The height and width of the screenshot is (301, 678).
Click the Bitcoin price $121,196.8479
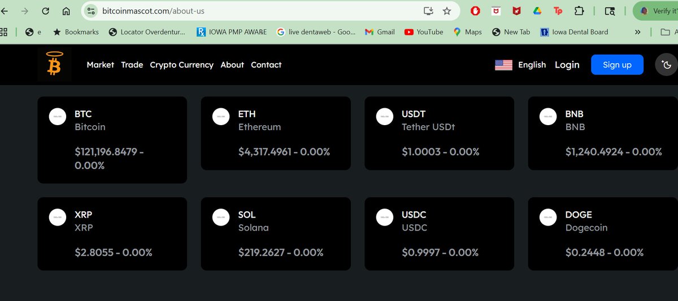(106, 152)
